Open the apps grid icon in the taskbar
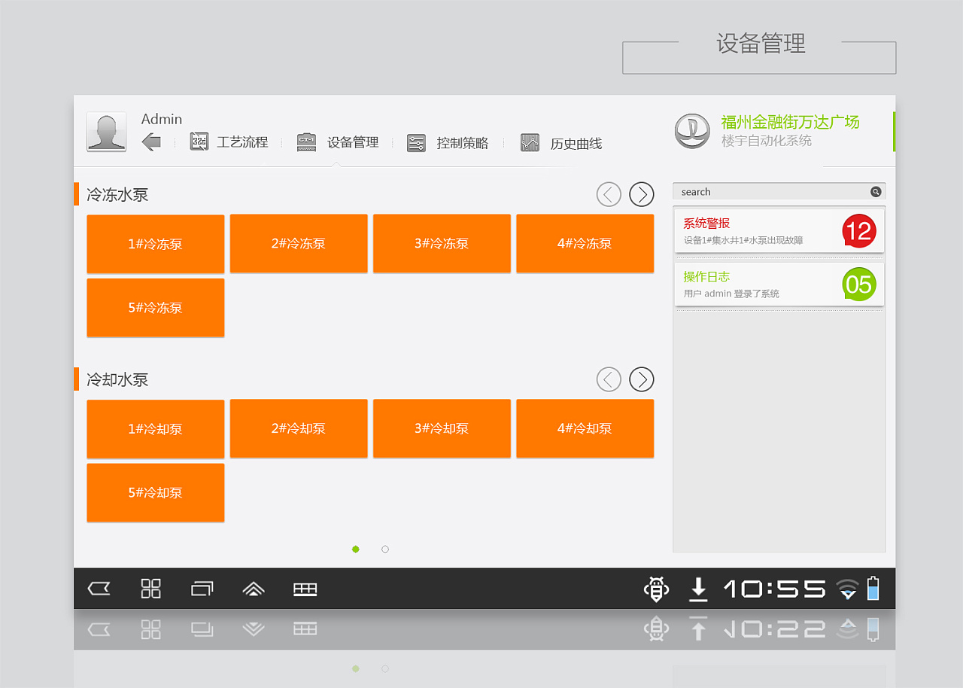Screen dimensions: 963x688 (x=150, y=589)
